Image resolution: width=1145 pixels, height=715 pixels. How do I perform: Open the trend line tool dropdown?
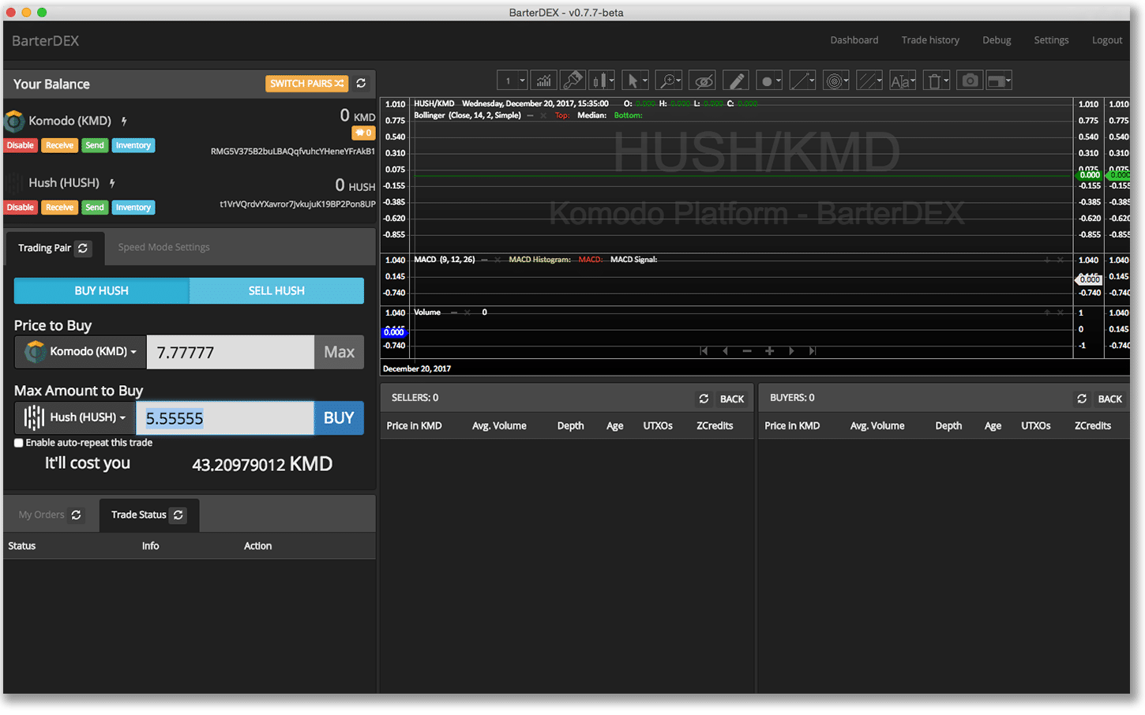point(802,80)
